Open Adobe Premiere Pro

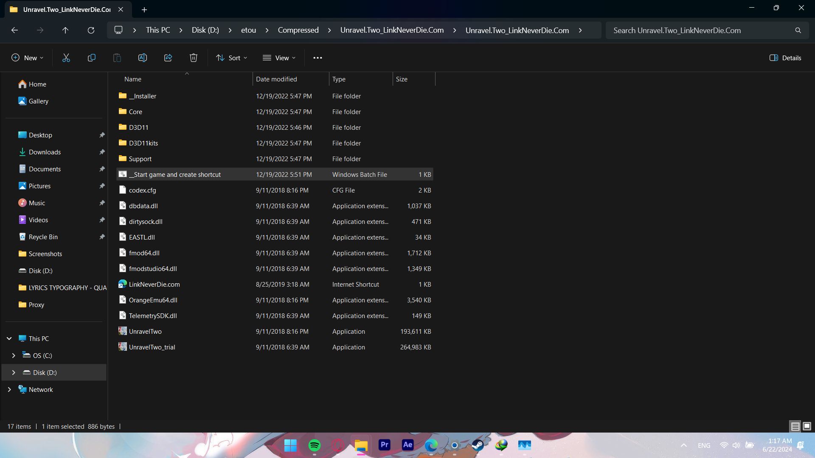point(384,444)
